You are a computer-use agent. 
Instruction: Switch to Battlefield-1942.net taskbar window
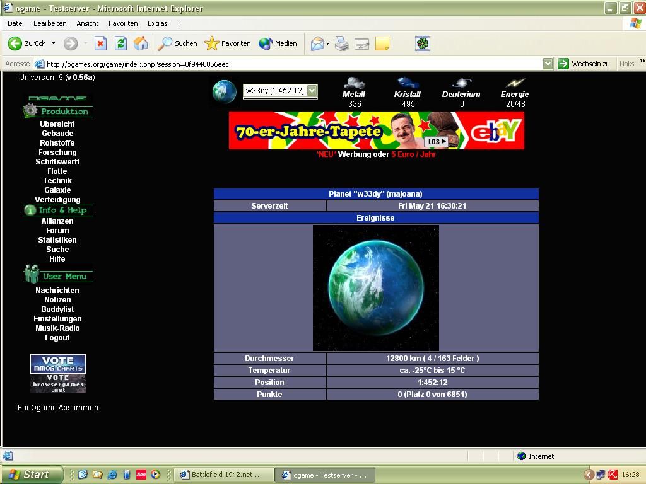click(225, 475)
